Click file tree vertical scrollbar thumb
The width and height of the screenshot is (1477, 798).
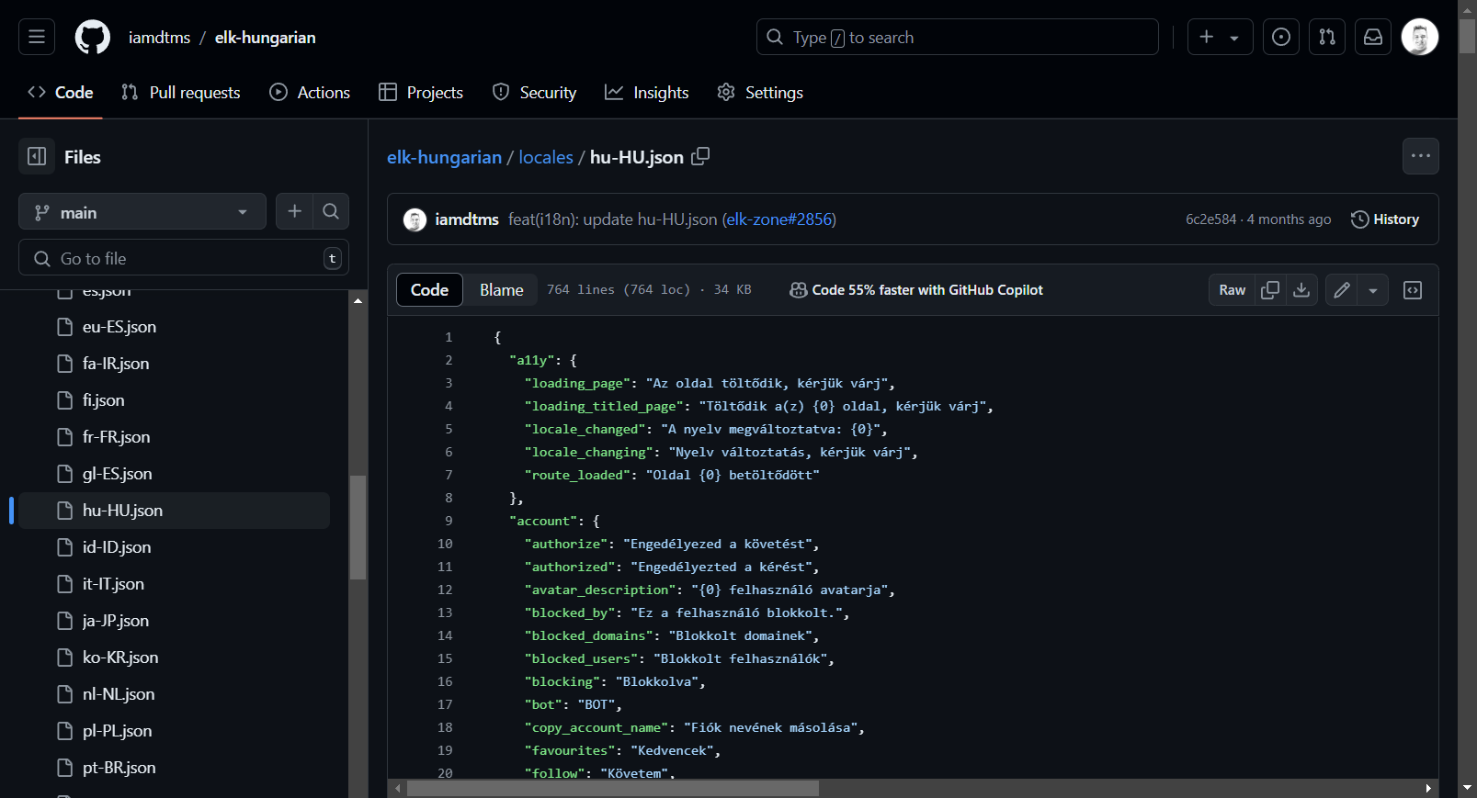(358, 527)
